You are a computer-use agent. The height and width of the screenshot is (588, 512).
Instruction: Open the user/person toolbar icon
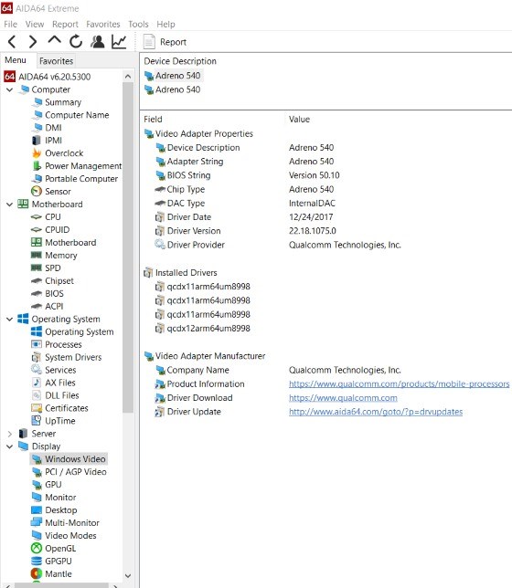97,41
